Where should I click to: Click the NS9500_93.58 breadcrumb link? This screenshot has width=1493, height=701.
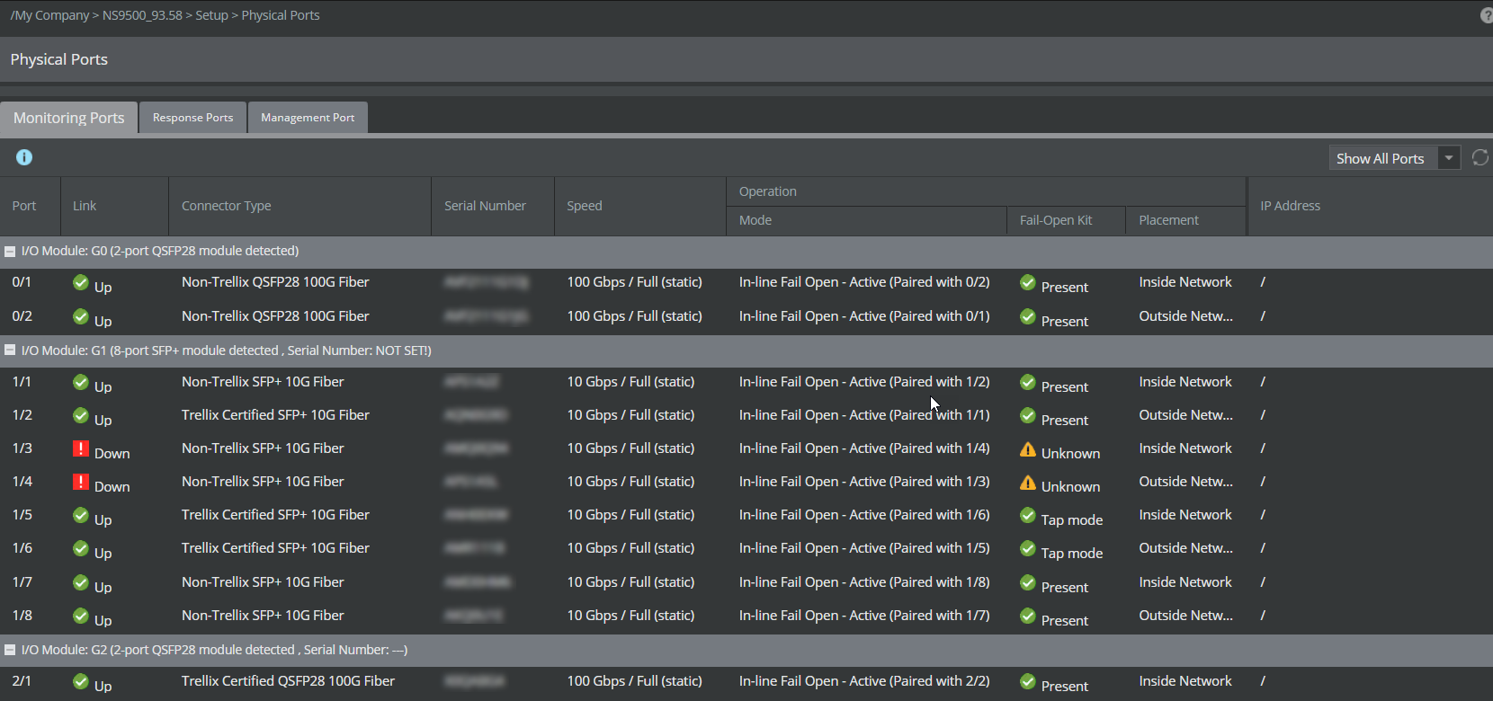click(x=142, y=15)
